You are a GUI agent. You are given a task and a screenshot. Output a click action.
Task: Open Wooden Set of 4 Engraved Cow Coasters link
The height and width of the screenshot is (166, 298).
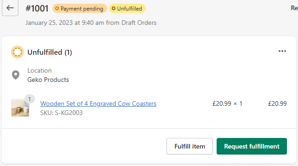point(98,103)
